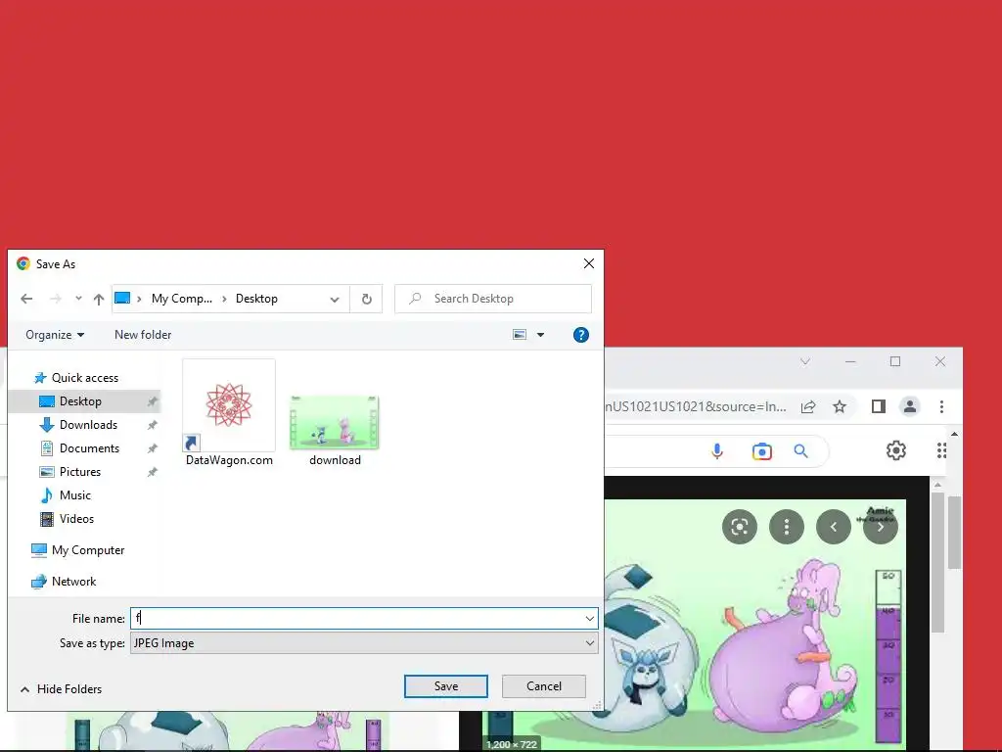Viewport: 1002px width, 752px height.
Task: Click My Comp... in address path
Action: pyautogui.click(x=181, y=299)
